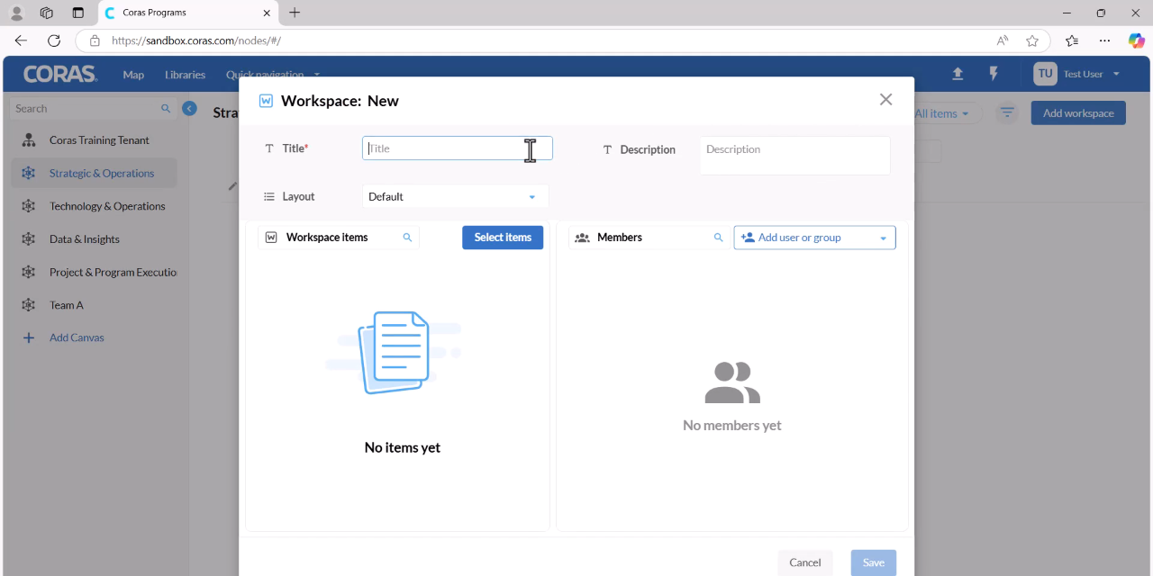This screenshot has width=1153, height=576.
Task: Select Data & Insights canvas
Action: coord(94,239)
